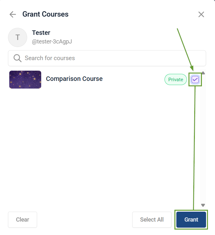
Task: Click the Select All button
Action: 152,220
